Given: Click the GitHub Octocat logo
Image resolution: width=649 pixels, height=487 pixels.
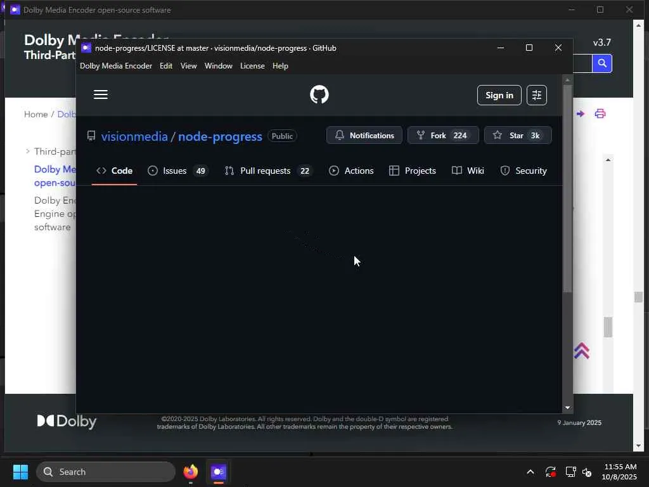Looking at the screenshot, I should point(319,94).
